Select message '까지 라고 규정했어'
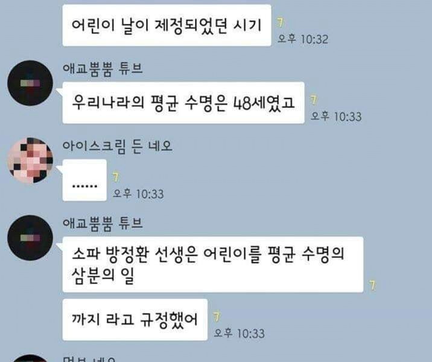The image size is (432, 362). (x=135, y=320)
